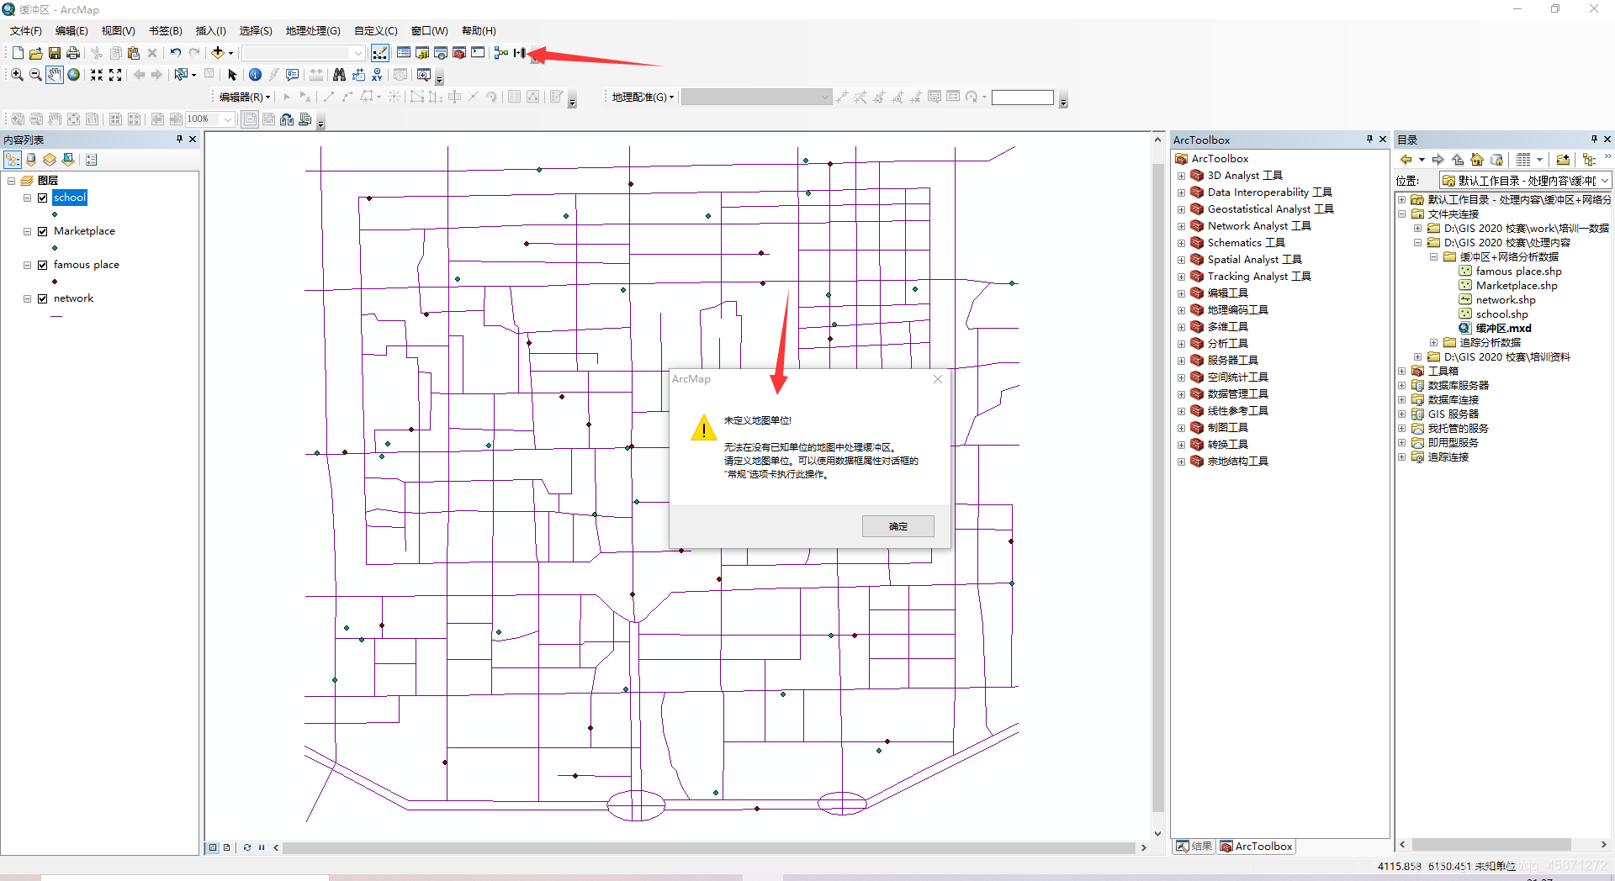The width and height of the screenshot is (1615, 881).
Task: Select the Zoom In tool
Action: point(17,75)
